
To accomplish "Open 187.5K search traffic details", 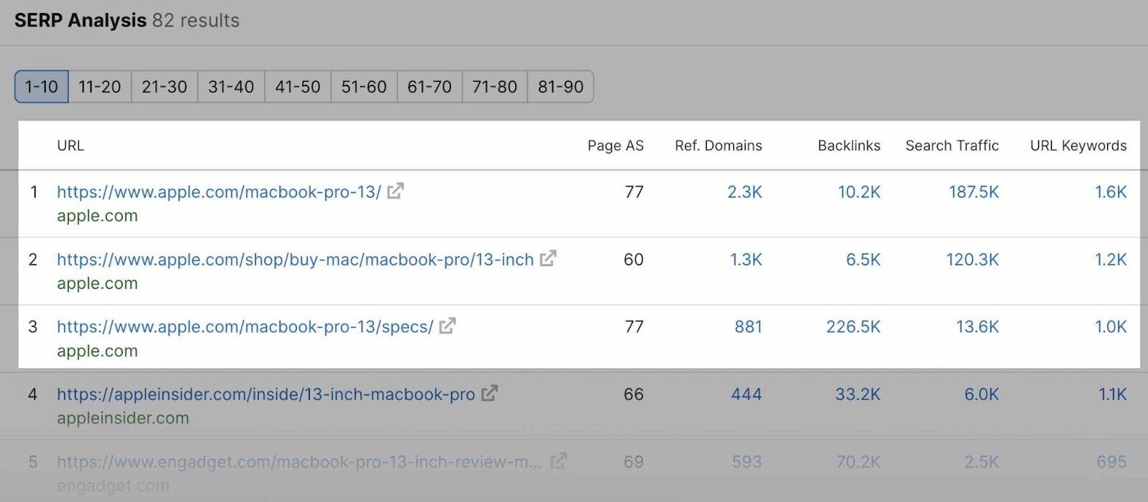I will click(x=973, y=191).
